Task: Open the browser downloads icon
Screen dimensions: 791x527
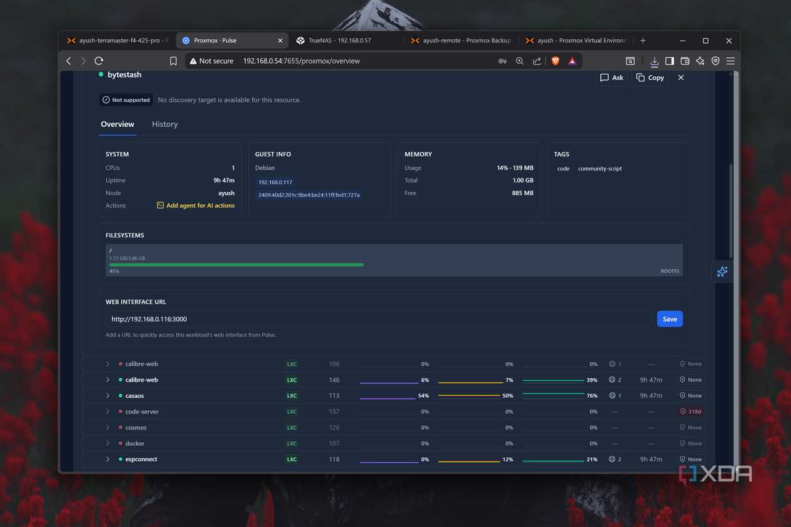Action: pos(654,61)
